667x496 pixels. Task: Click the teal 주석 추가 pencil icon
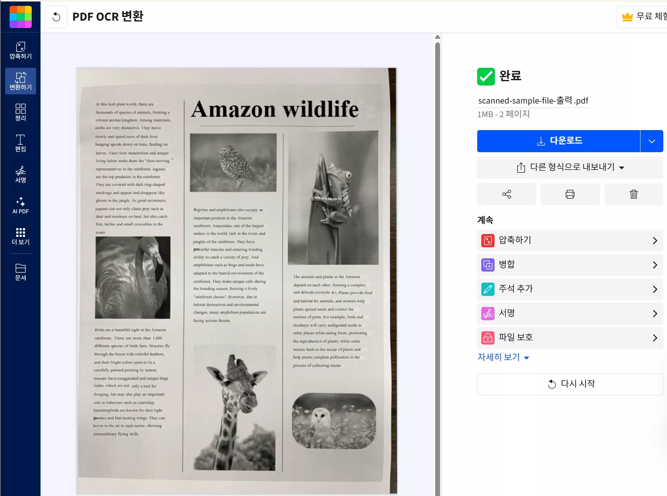(488, 289)
